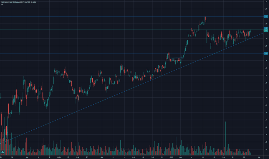Click the tallest volume spike bar
The width and height of the screenshot is (269, 159).
(225, 138)
